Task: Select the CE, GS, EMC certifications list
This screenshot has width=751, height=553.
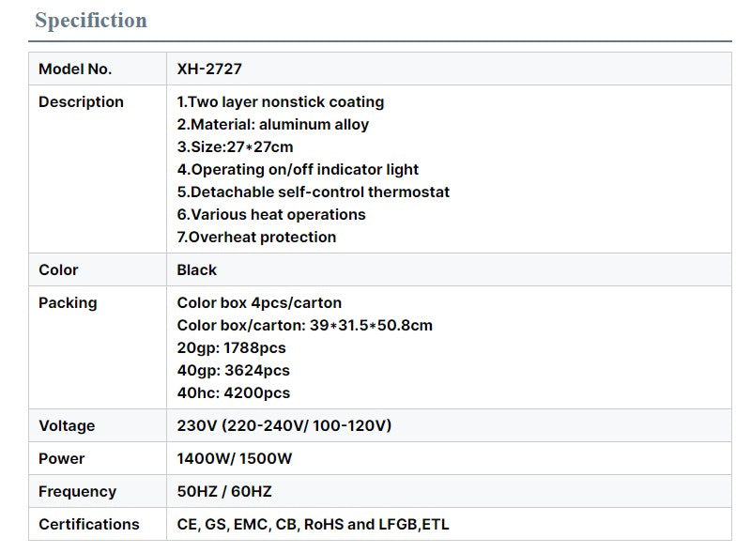Action: (314, 524)
